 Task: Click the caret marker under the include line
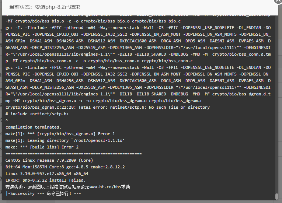point(7,120)
